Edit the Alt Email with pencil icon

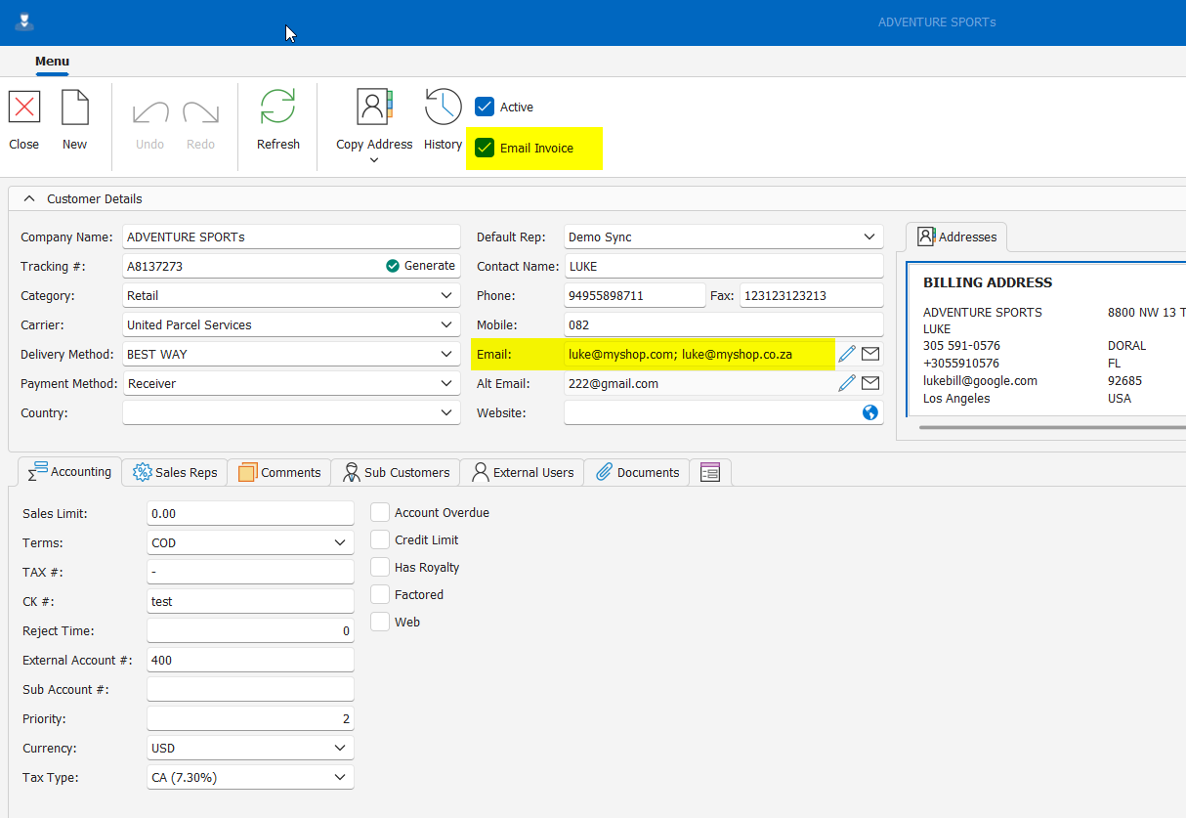(x=847, y=383)
